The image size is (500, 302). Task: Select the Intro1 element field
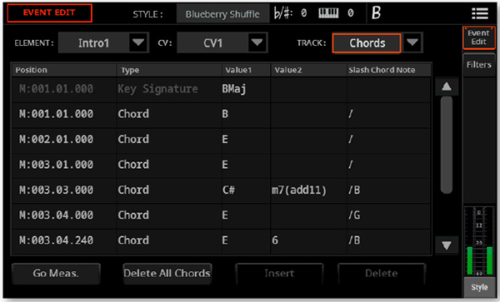tap(93, 42)
